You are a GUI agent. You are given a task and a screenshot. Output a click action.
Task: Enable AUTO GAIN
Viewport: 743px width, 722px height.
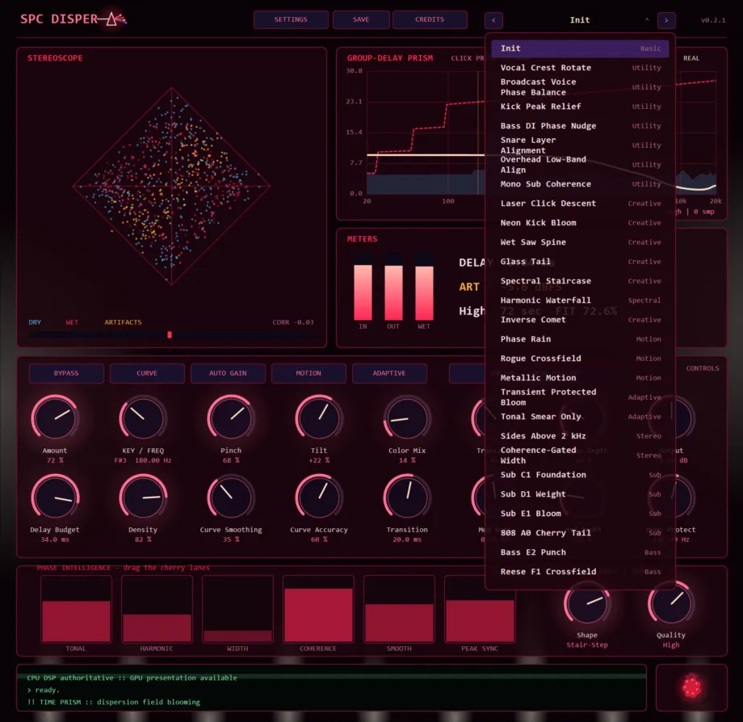228,373
